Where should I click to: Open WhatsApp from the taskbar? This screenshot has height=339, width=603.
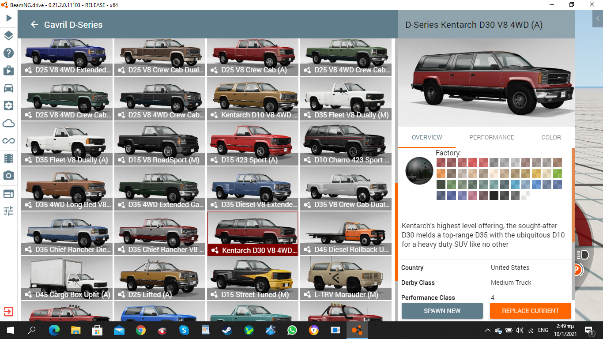coord(292,330)
